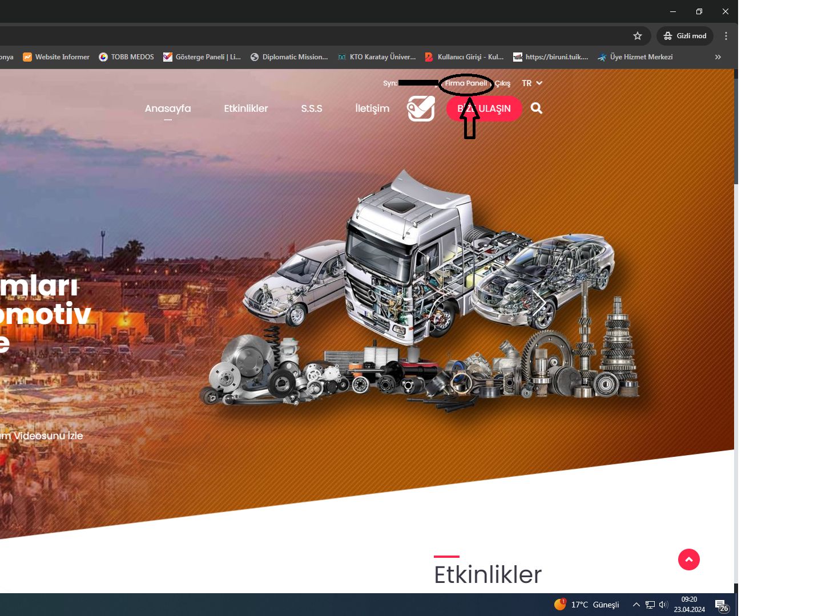Screen dimensions: 822x616
Task: Open the TOBB MEDOS bookmark
Action: (x=127, y=57)
